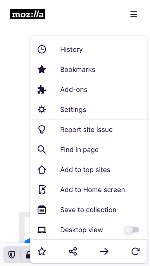
Task: Click the lock icon in address bar
Action: point(28,255)
